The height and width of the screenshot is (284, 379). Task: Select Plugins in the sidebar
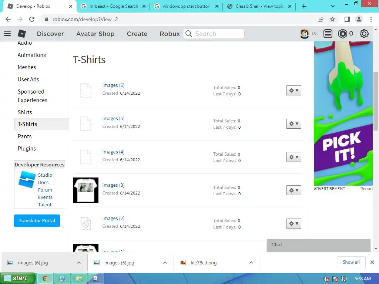coord(27,149)
